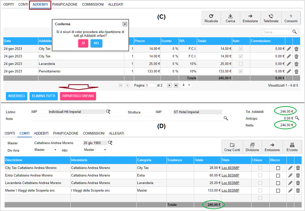Click the Consumi lightning icon
The width and height of the screenshot is (305, 211).
pyautogui.click(x=291, y=16)
